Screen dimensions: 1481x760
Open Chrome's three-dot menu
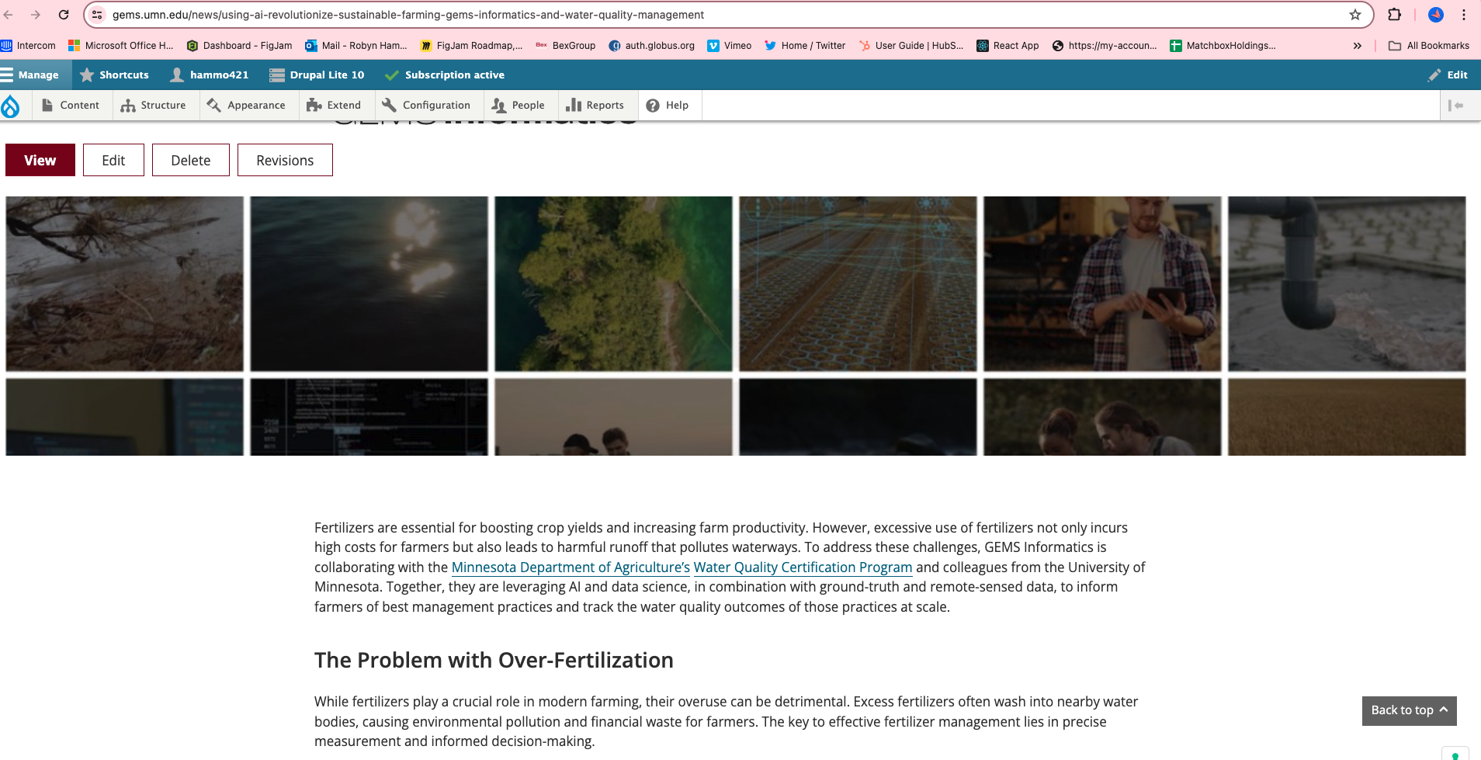tap(1464, 15)
